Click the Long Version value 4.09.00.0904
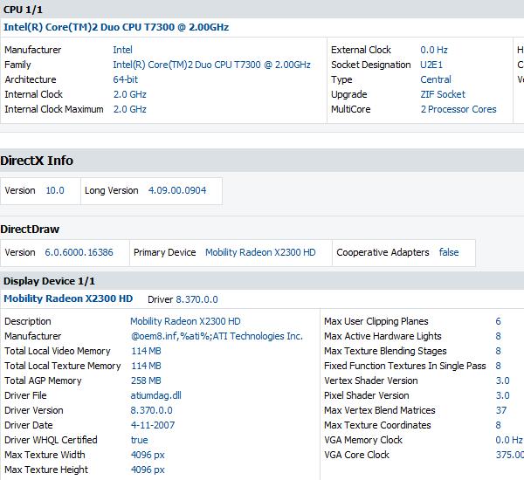Screen dimensions: 524x480 point(177,190)
